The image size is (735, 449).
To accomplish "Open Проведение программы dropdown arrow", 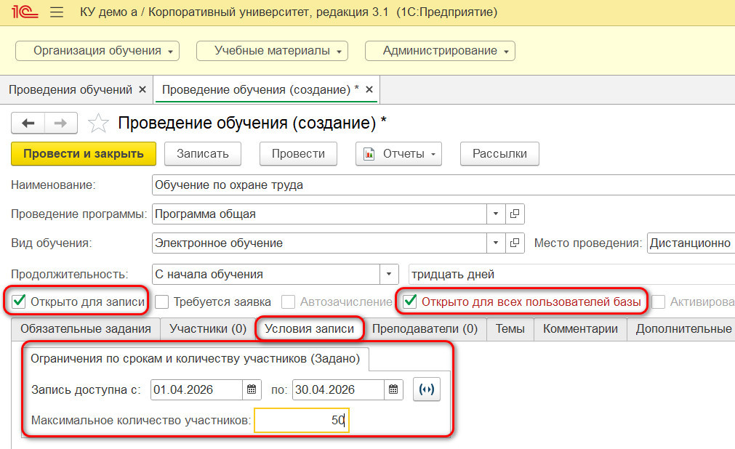I will click(496, 214).
